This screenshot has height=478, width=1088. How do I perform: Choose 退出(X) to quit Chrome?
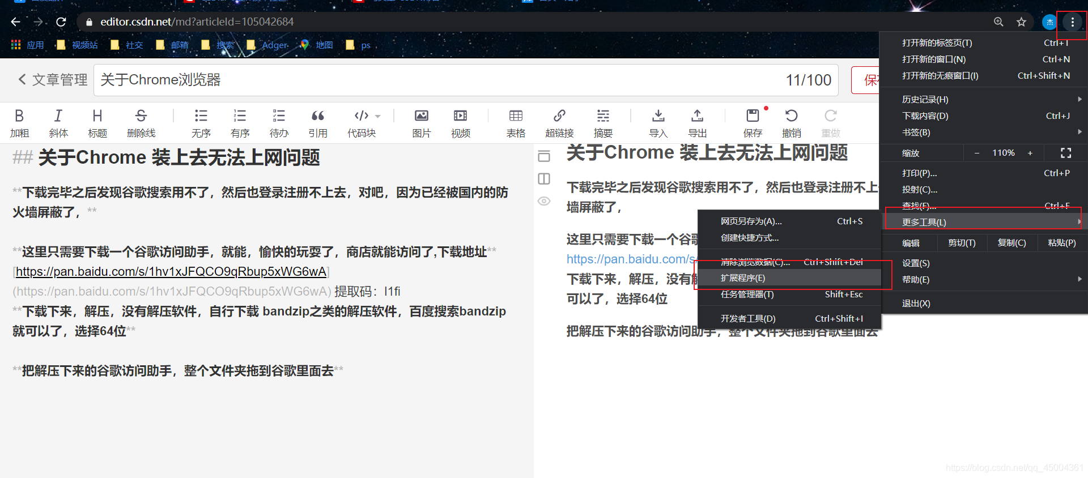pos(984,303)
